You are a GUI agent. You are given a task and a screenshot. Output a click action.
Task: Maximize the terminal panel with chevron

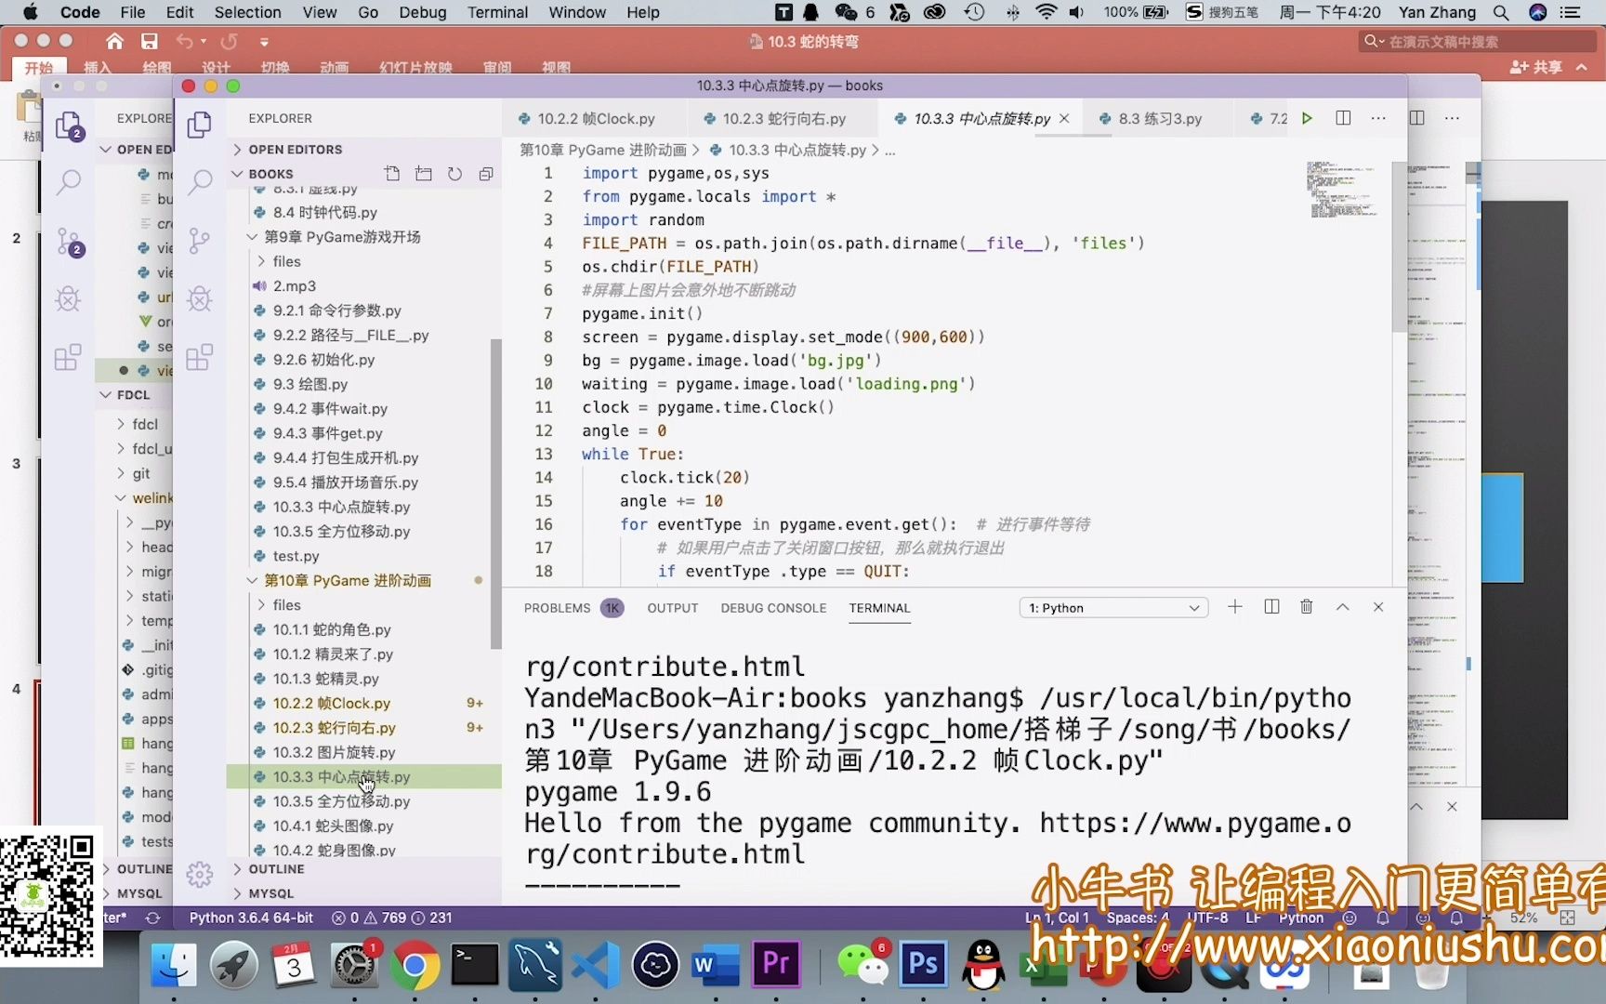coord(1342,606)
